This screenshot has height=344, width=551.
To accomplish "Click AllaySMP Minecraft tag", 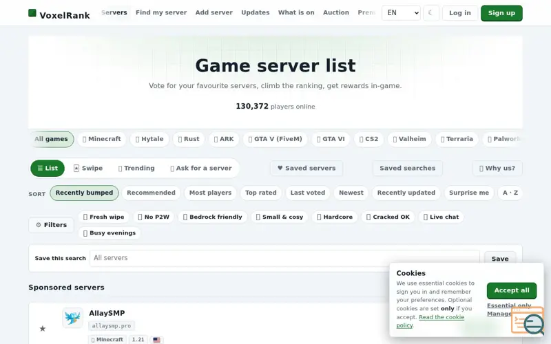I will tap(107, 340).
